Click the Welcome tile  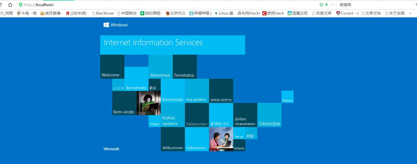tap(112, 67)
